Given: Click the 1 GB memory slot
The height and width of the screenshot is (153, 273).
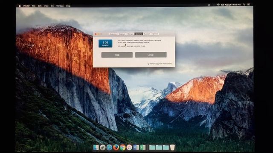Looking at the screenshot, I should 117,55.
